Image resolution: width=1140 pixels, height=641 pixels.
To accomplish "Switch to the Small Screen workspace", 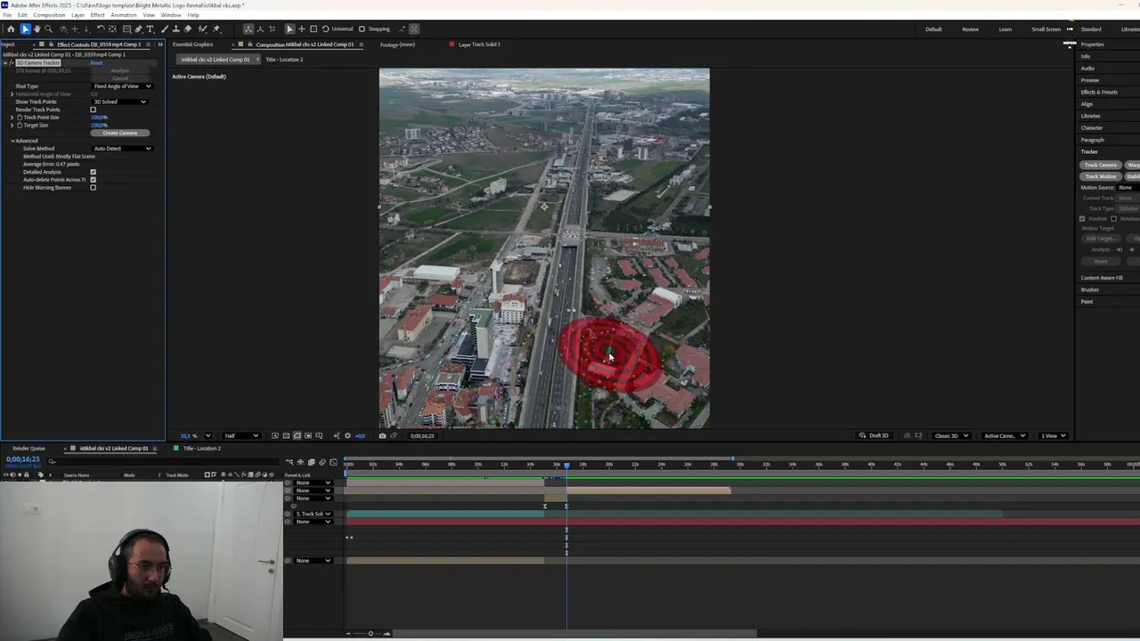I will [x=1046, y=29].
